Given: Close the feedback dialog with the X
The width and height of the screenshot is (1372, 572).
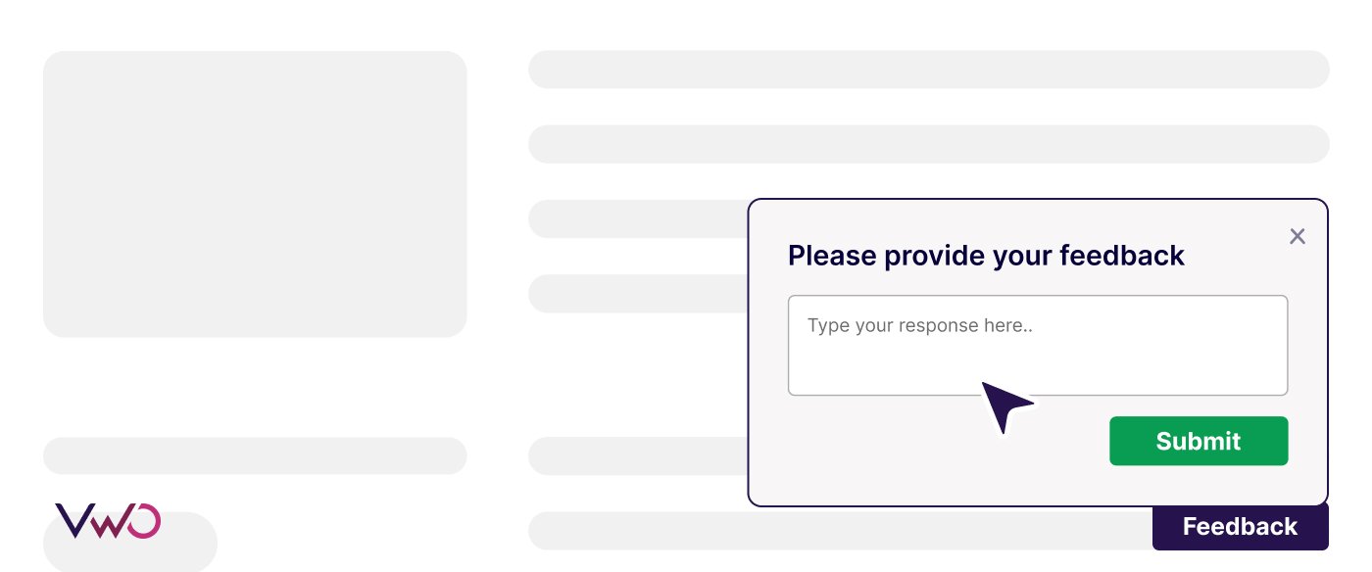Looking at the screenshot, I should click(x=1298, y=236).
